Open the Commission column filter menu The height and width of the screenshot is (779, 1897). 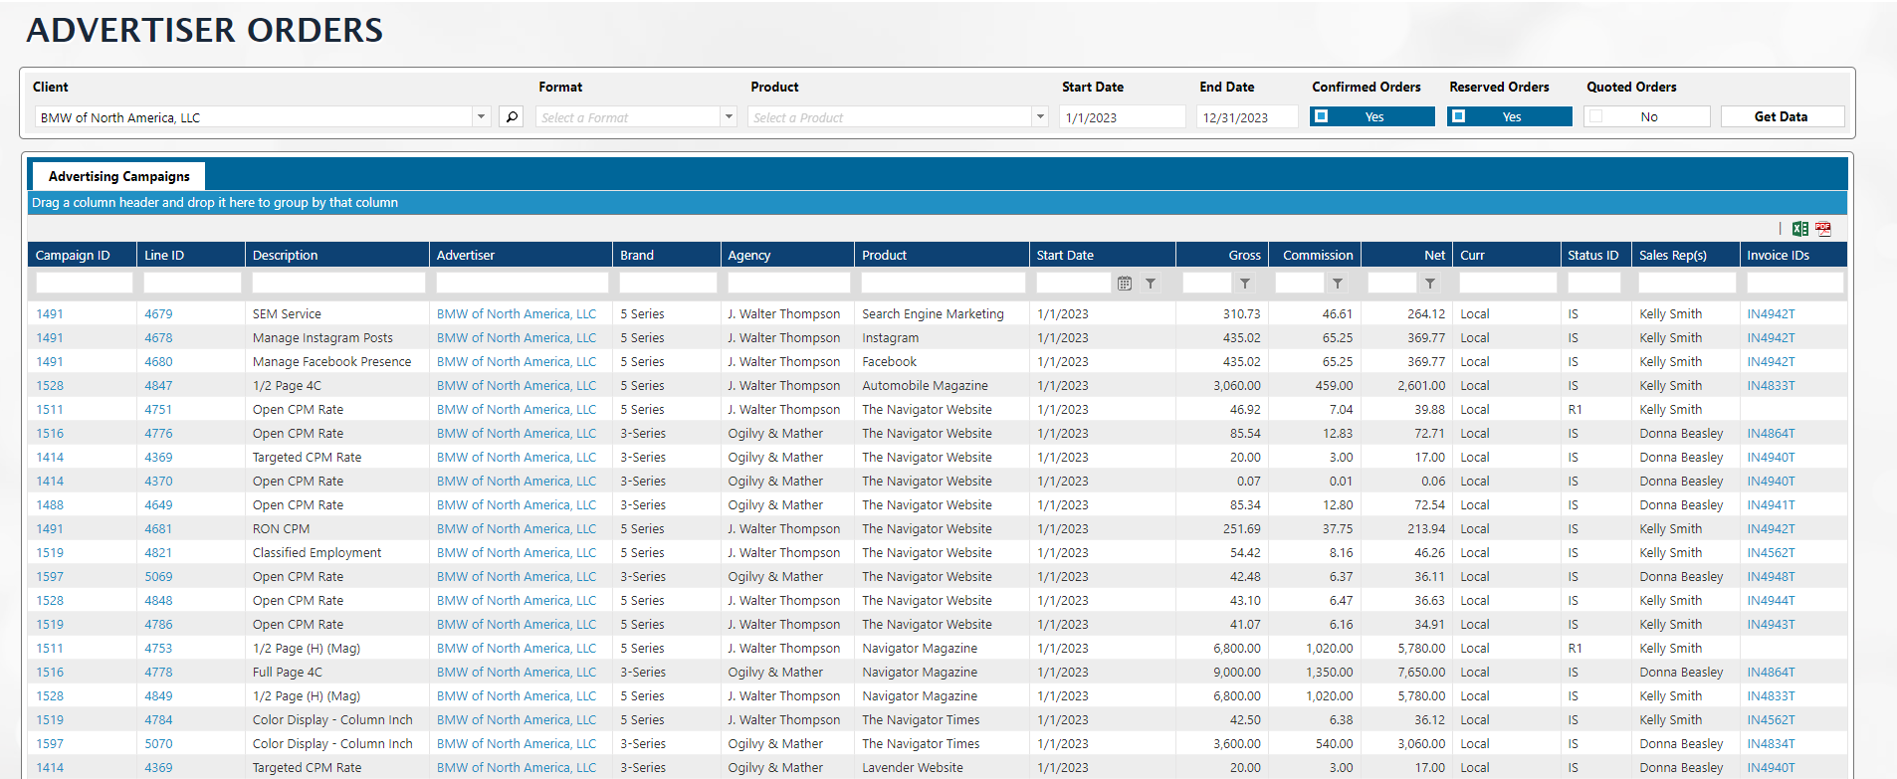[x=1338, y=284]
